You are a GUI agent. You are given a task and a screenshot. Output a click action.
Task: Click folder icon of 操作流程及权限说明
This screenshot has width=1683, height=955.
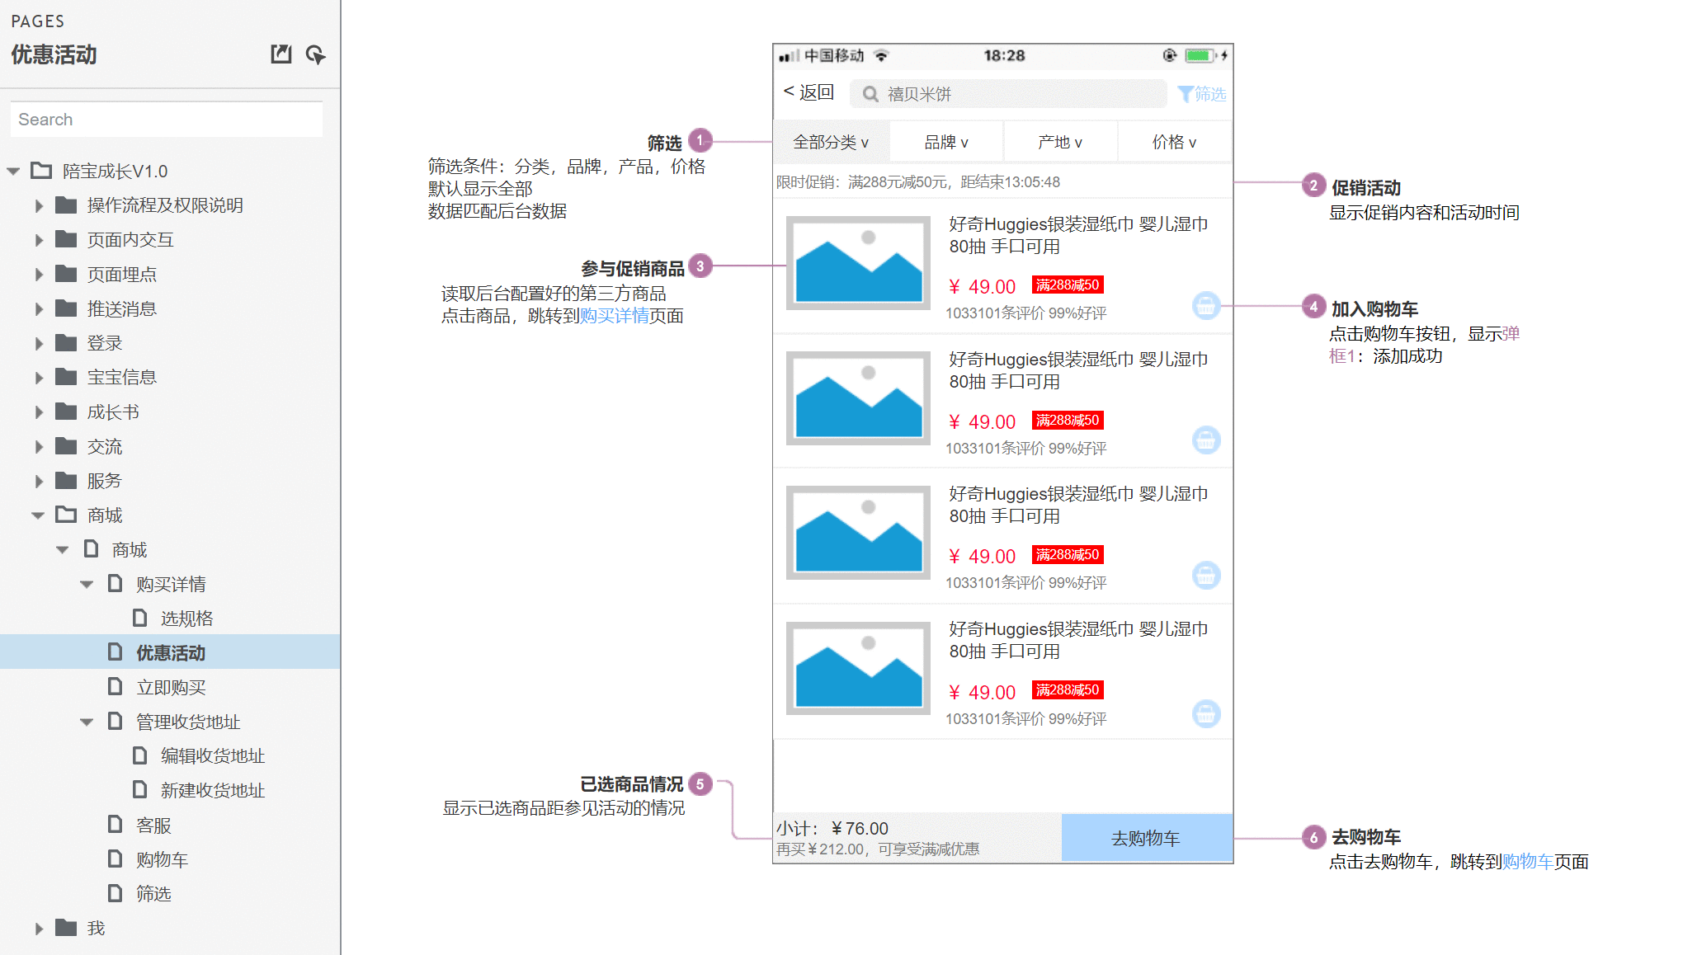(66, 205)
